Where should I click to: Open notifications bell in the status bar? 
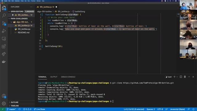[193, 109]
